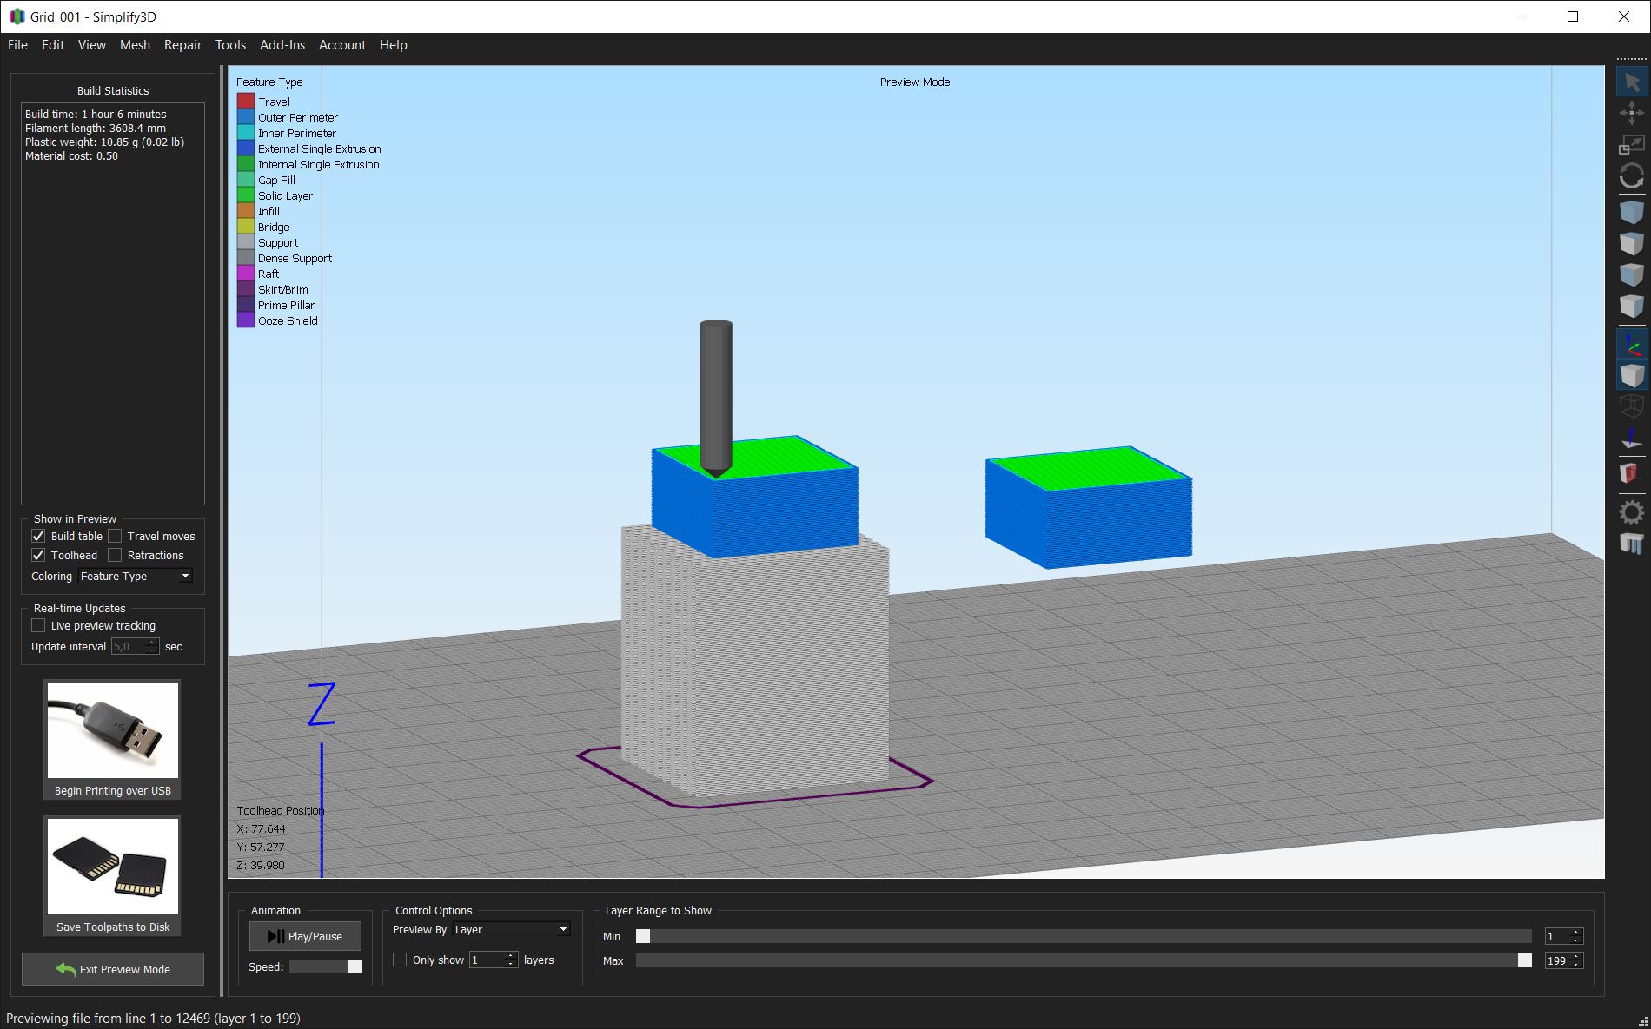Click the "Build time: 1 hour 6 minutes" text
Viewport: 1651px width, 1029px height.
pos(96,114)
